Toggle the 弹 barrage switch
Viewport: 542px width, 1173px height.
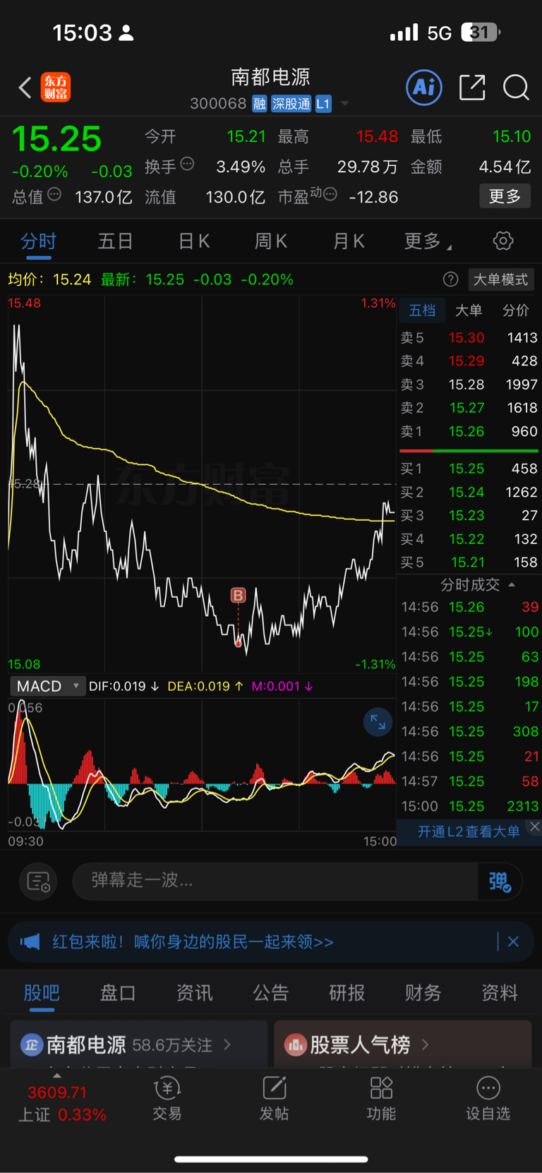tap(500, 882)
